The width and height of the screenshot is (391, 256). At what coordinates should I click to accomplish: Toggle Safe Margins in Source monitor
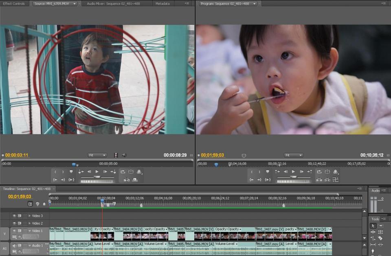tap(131, 172)
